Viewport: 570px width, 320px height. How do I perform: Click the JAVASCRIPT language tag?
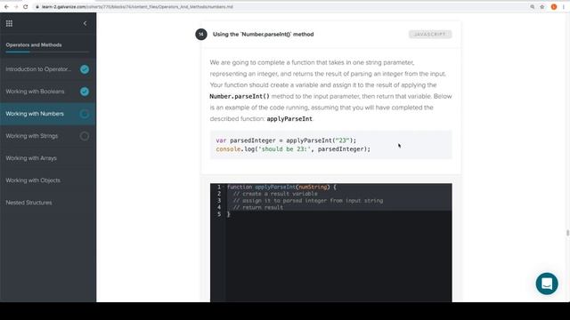[430, 34]
